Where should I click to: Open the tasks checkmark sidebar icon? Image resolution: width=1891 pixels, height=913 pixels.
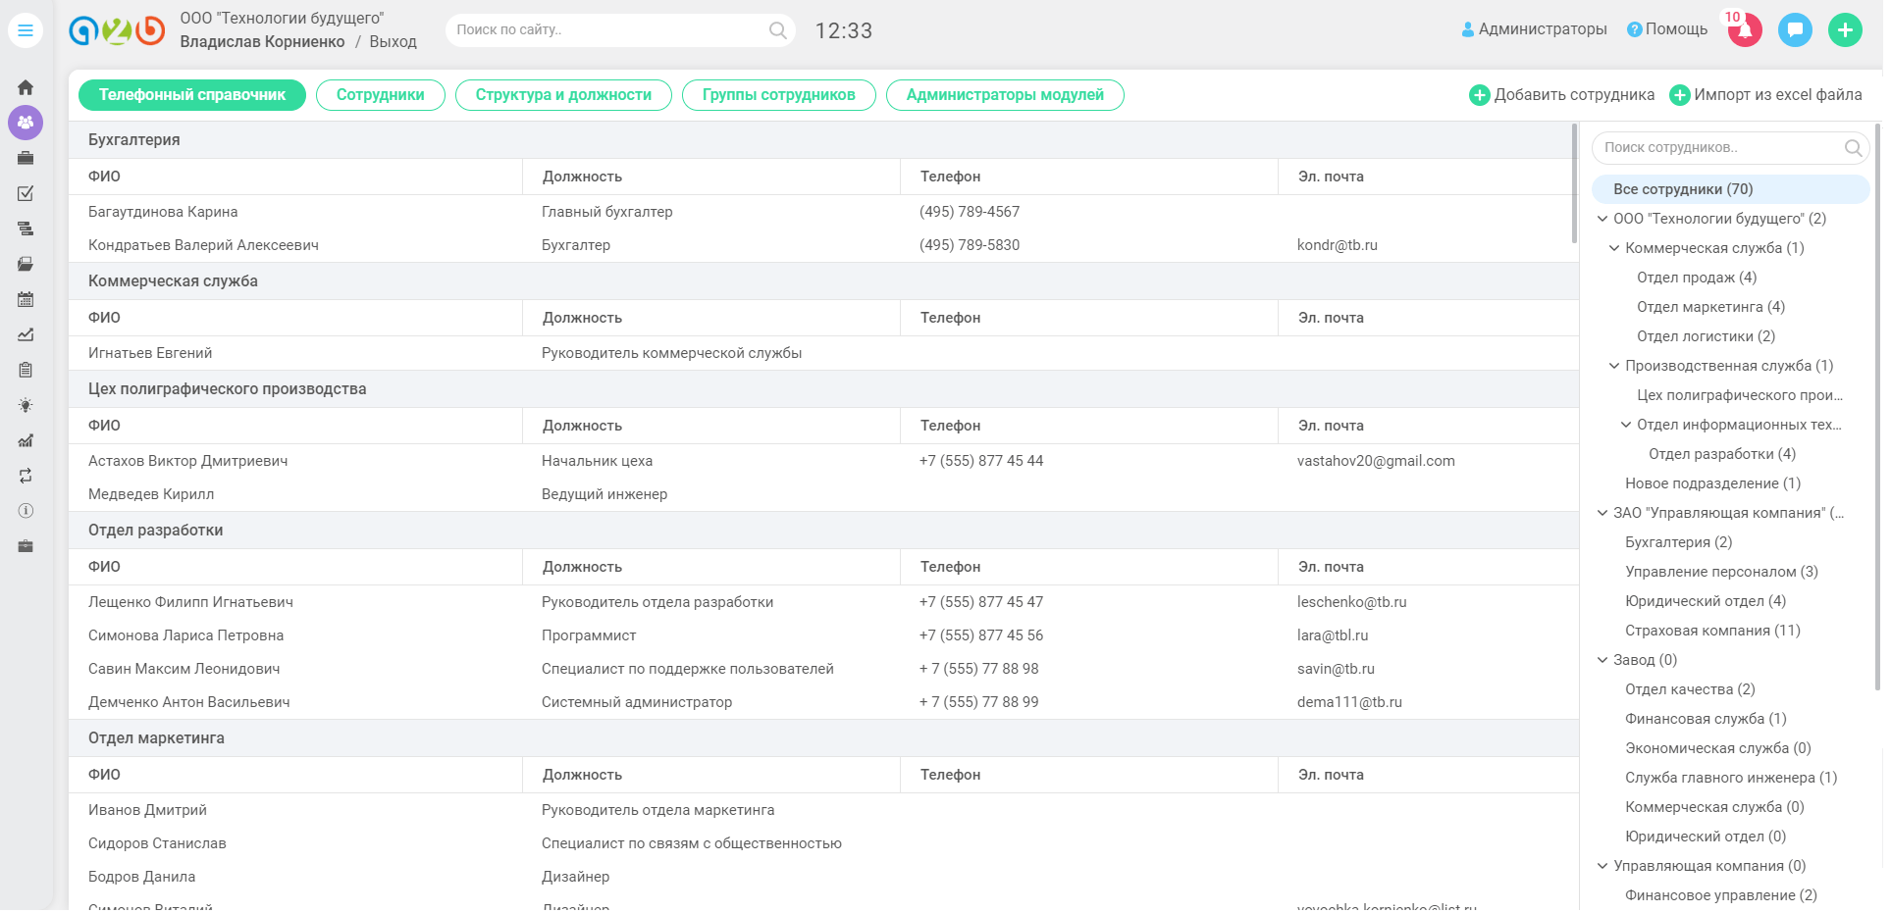point(26,193)
